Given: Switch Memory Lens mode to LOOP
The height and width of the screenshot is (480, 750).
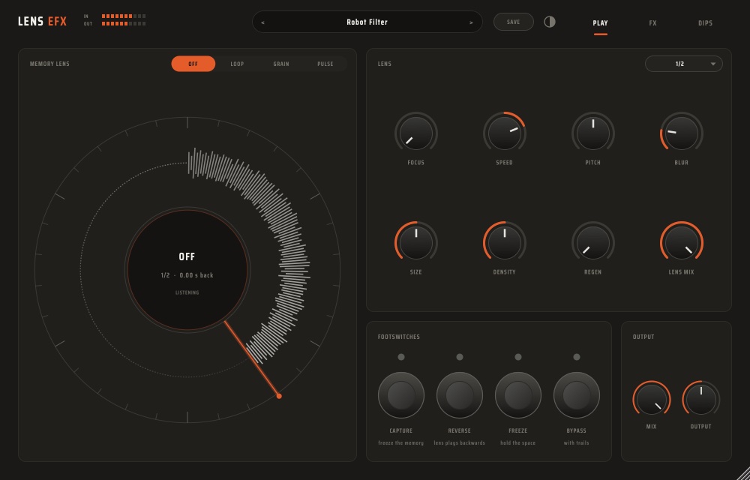Looking at the screenshot, I should (237, 64).
